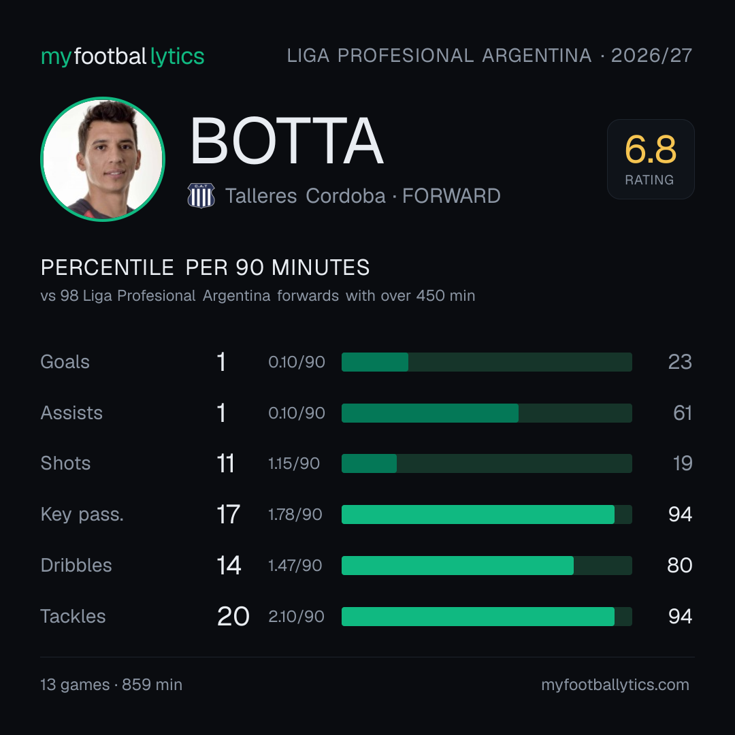Open the myfootballytics logo
Screen dimensions: 735x735
[x=122, y=56]
